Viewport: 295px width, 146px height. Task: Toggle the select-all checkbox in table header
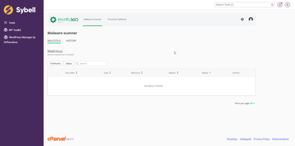coord(57,73)
